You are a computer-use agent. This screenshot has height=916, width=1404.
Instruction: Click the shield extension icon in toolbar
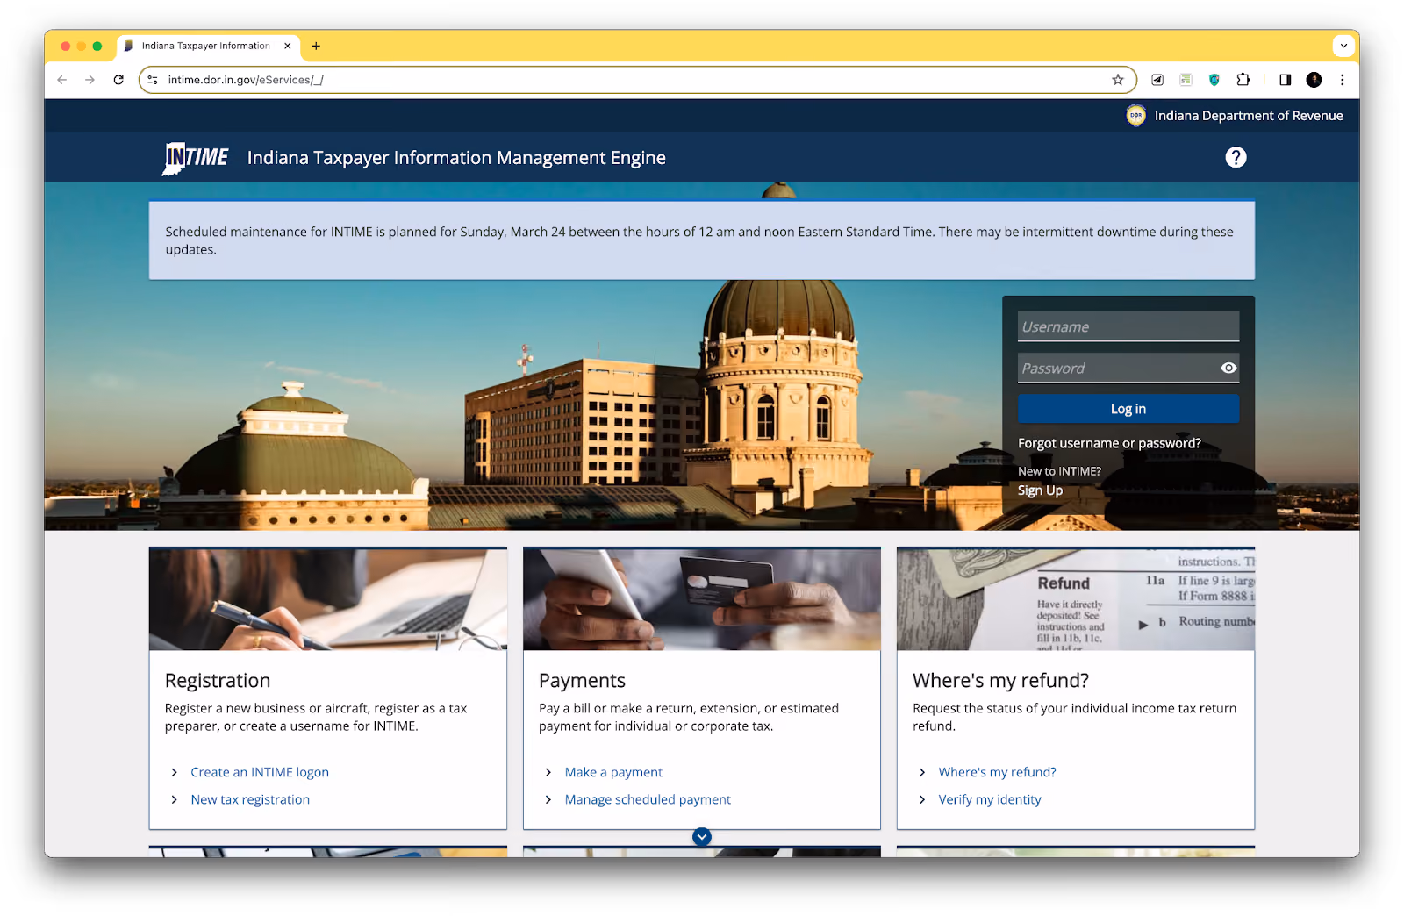click(x=1214, y=80)
